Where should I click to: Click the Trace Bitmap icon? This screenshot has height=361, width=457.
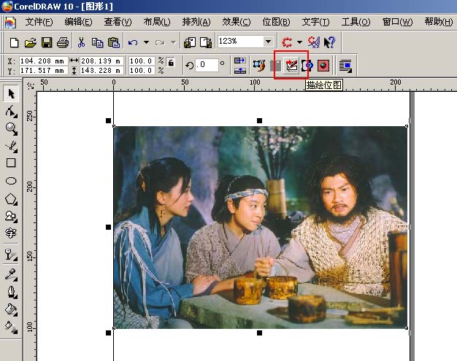[x=291, y=65]
